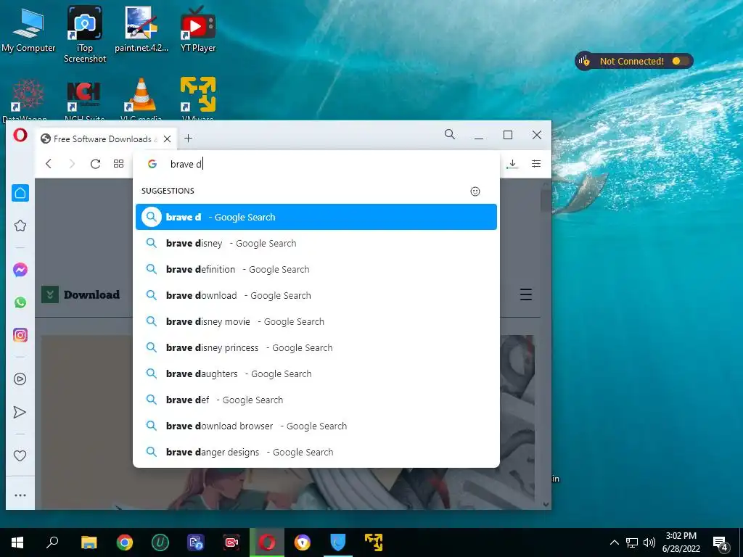Select 'brave disney' suggestion
Image resolution: width=743 pixels, height=557 pixels.
316,244
